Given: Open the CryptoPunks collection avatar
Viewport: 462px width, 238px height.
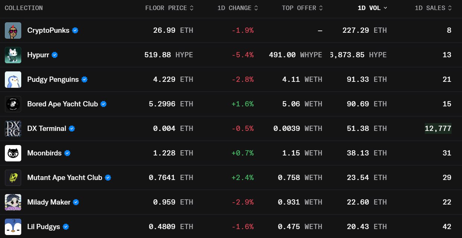Looking at the screenshot, I should (x=13, y=30).
